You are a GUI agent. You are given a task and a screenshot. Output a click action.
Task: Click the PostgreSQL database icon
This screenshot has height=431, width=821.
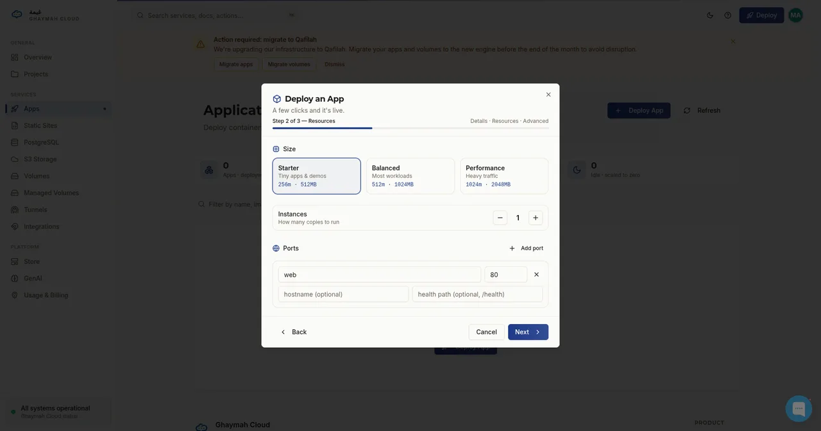click(x=15, y=142)
